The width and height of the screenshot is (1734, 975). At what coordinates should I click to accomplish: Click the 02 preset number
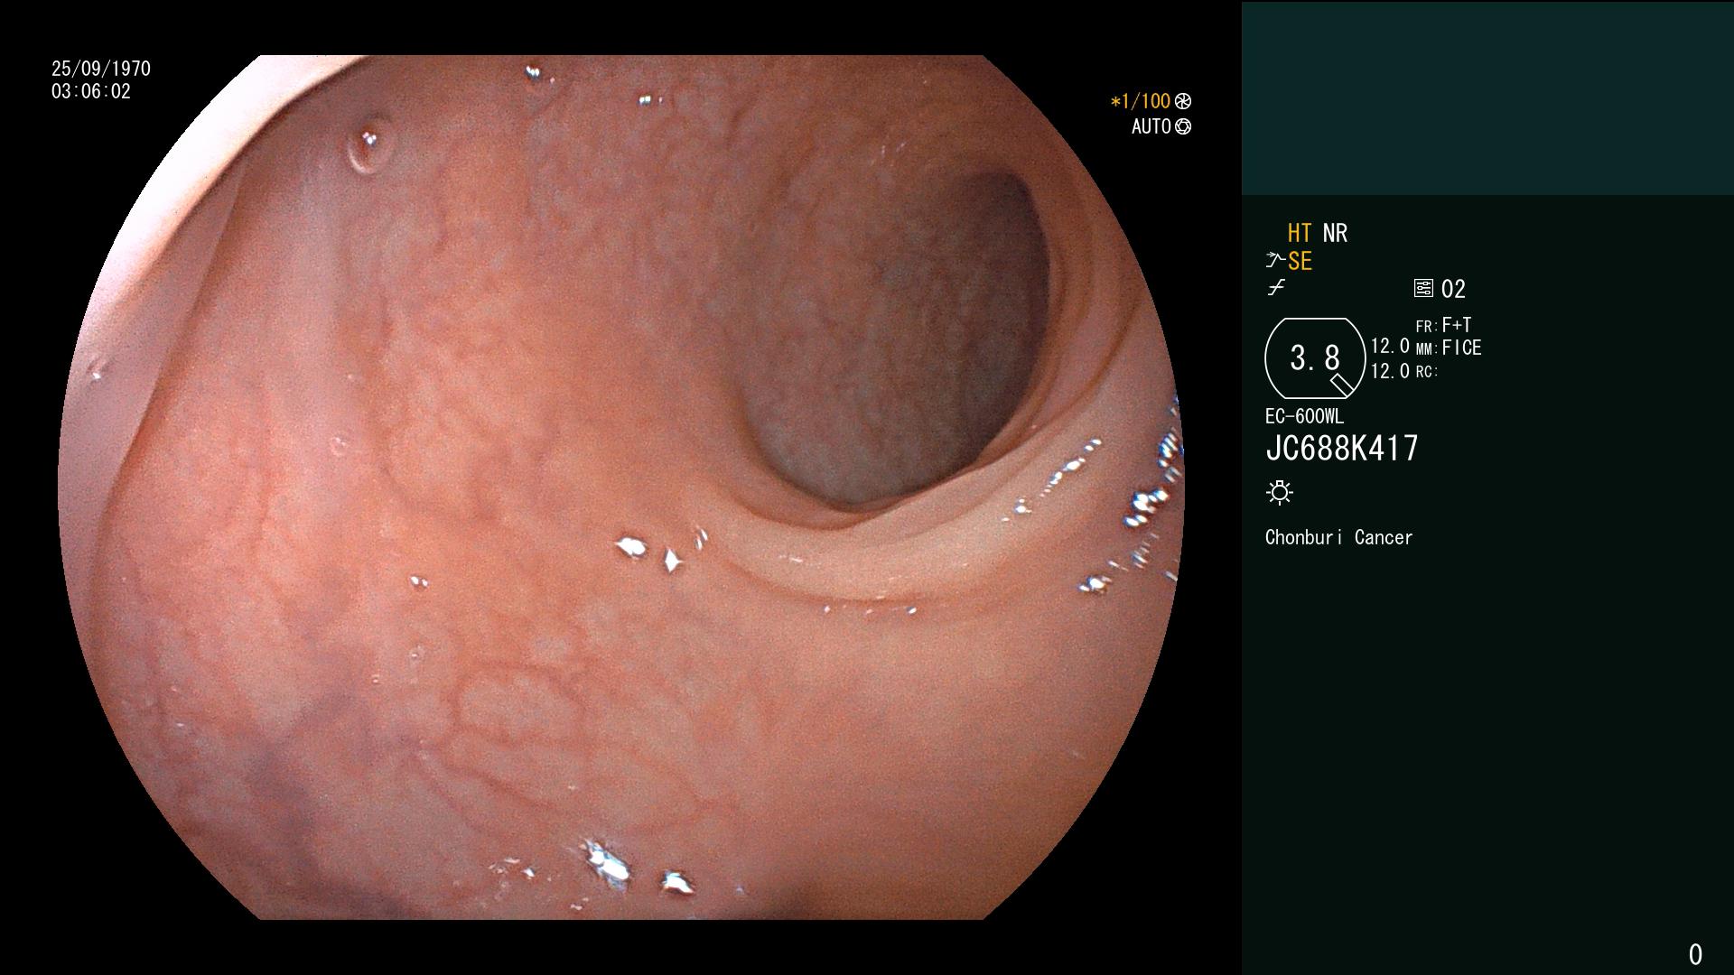pyautogui.click(x=1453, y=289)
